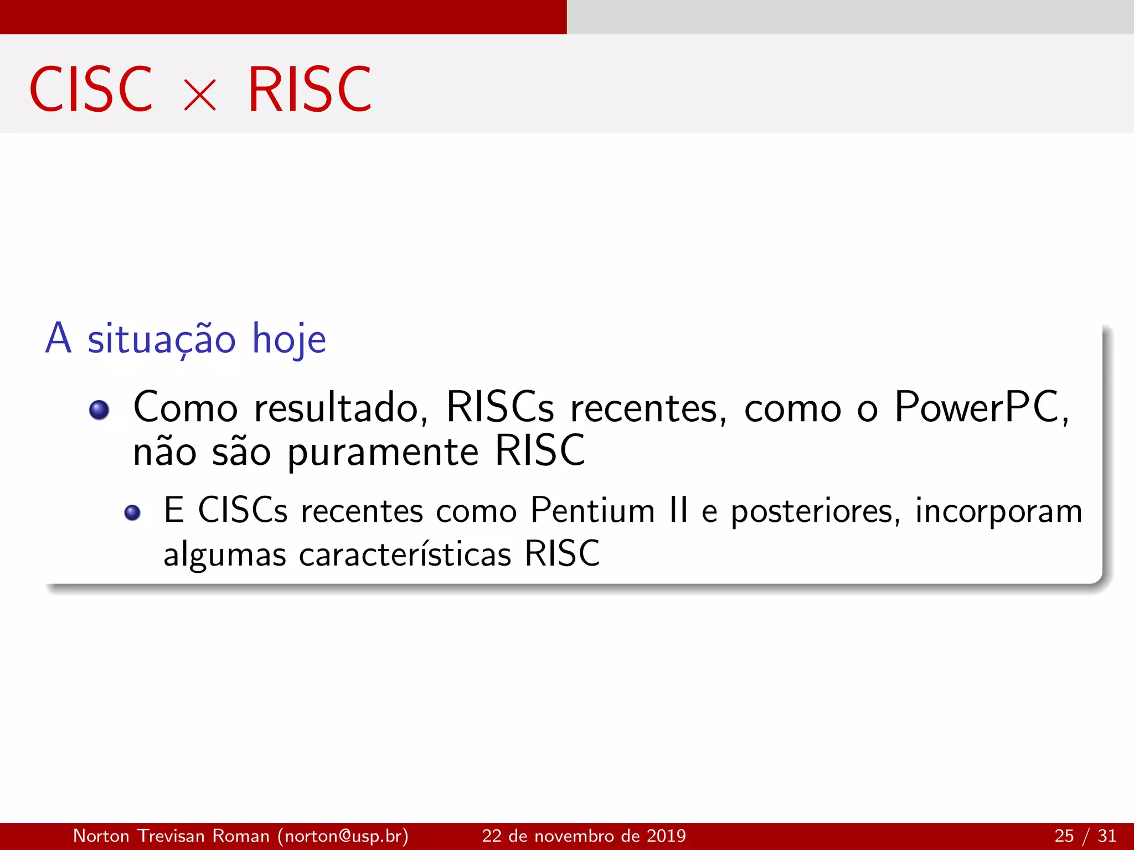Screen dimensions: 1134x850
Task: Select the 'A situação hoje' block heading
Action: (185, 339)
